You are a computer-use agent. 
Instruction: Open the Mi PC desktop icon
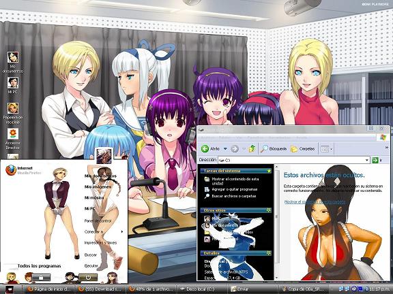click(x=12, y=85)
